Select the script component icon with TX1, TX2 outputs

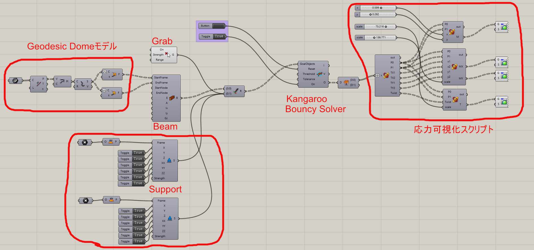pos(386,75)
